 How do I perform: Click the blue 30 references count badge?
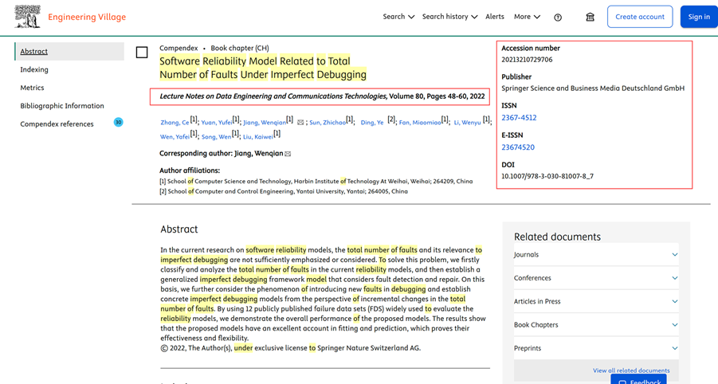coord(118,123)
